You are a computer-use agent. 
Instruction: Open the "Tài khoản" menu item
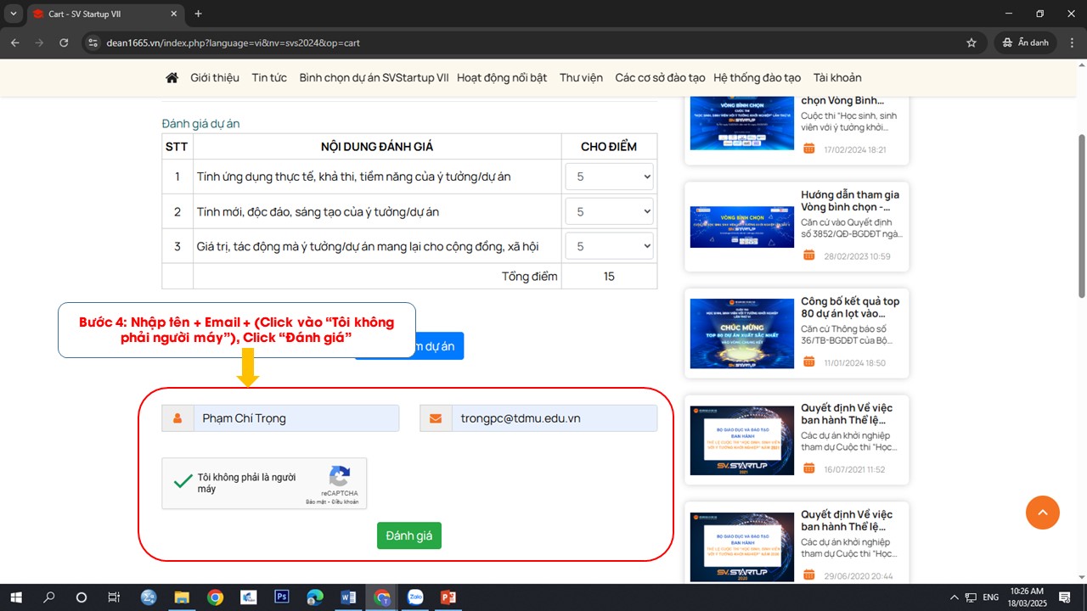coord(837,77)
